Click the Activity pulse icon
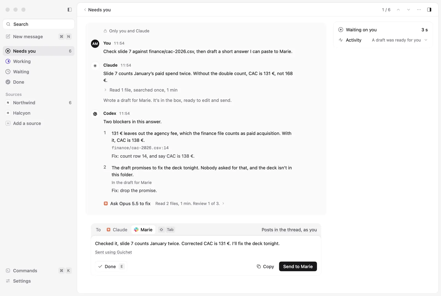The image size is (441, 296). pyautogui.click(x=341, y=40)
